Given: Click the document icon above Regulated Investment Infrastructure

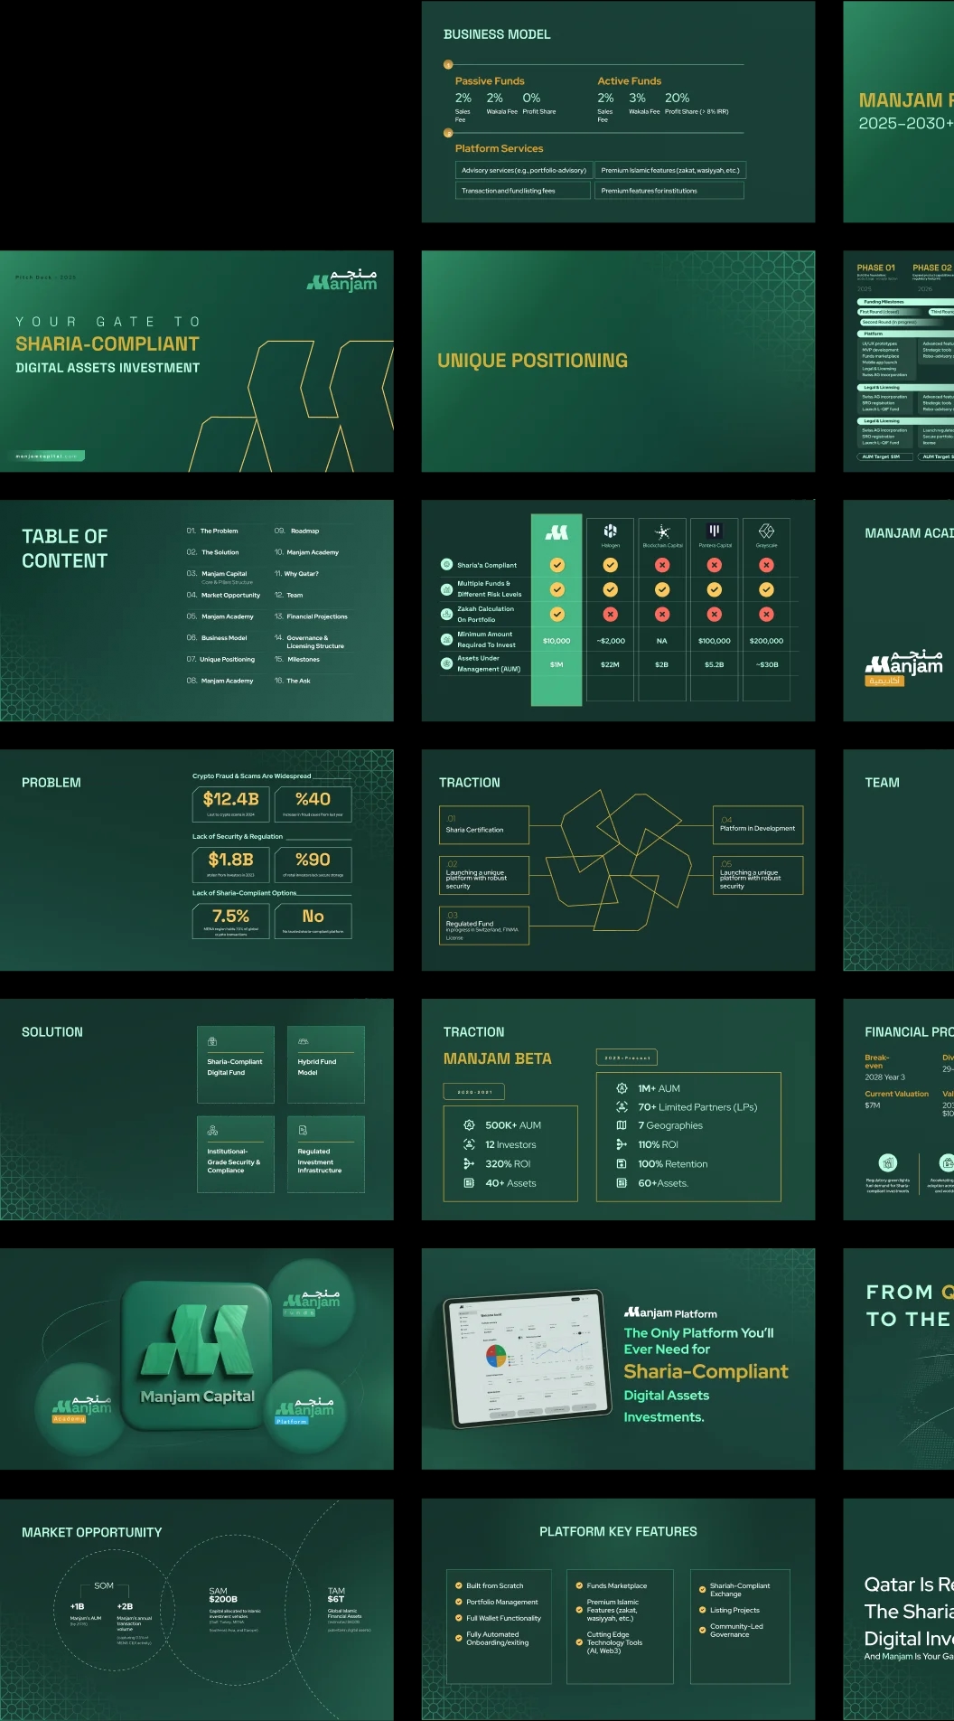Looking at the screenshot, I should (303, 1131).
